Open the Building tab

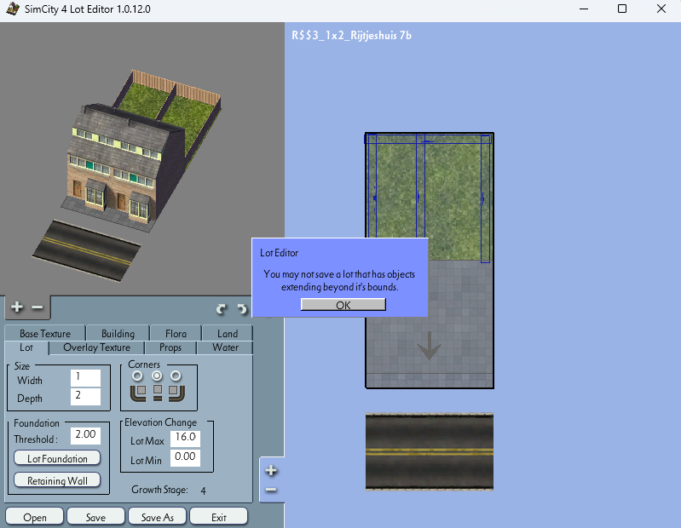[118, 333]
